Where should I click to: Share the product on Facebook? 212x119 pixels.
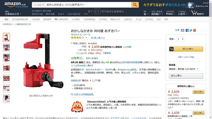[187, 30]
